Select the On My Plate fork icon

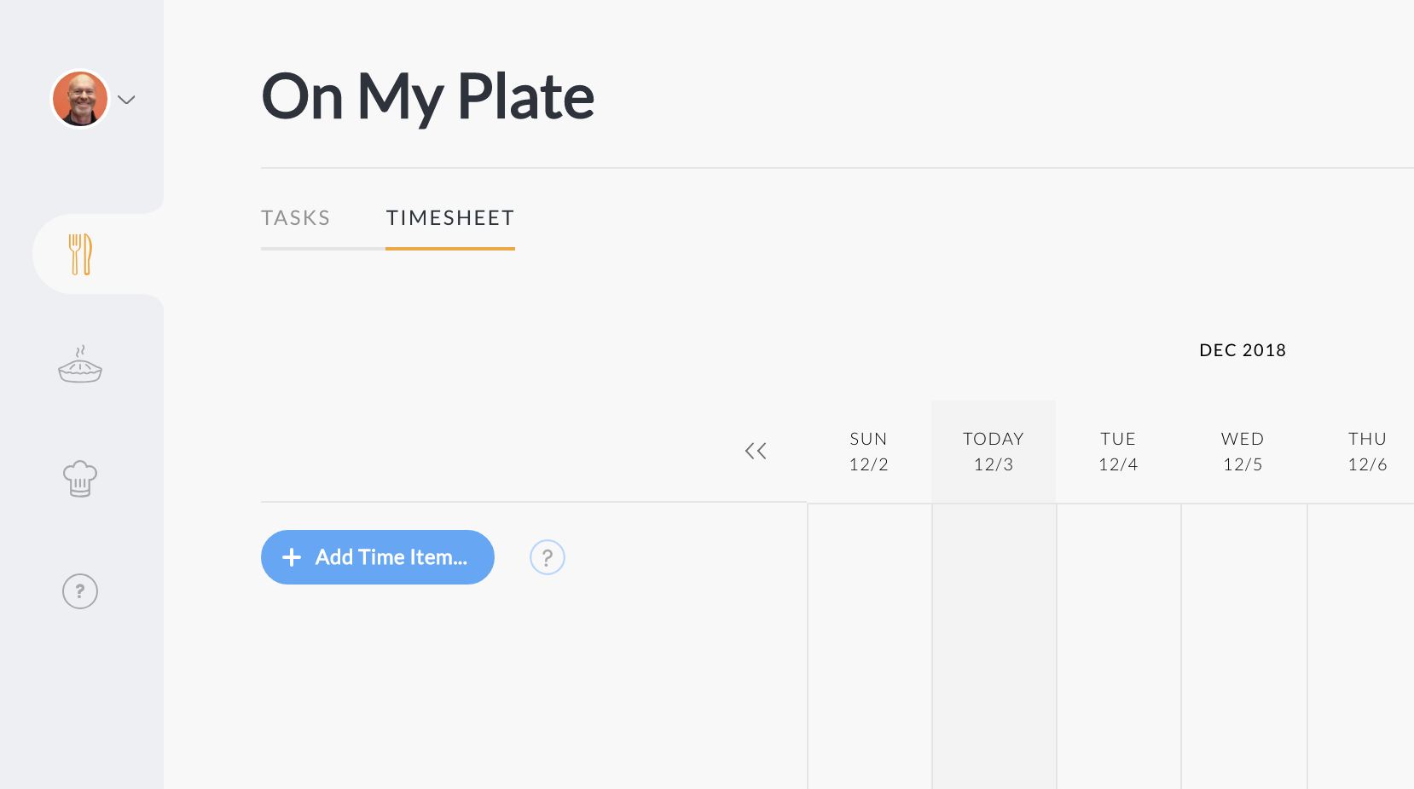click(79, 253)
